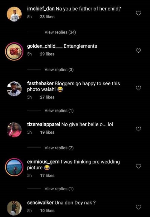Open the 23 likes list on imchief_dan's comment

(47, 17)
